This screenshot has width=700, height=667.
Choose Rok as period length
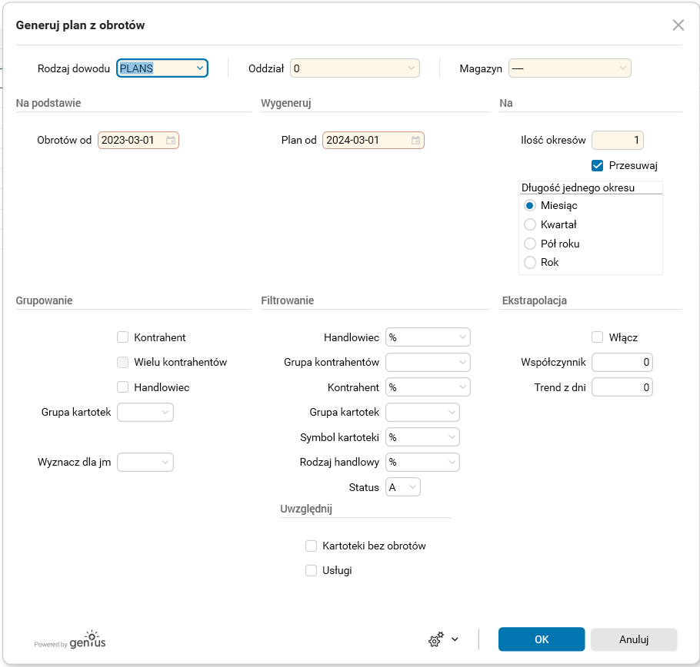[530, 263]
